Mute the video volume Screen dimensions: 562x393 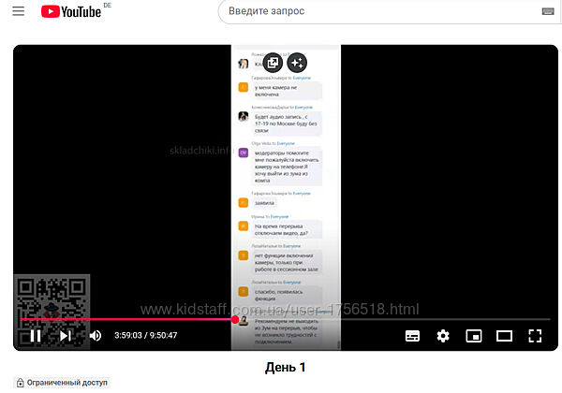[96, 335]
